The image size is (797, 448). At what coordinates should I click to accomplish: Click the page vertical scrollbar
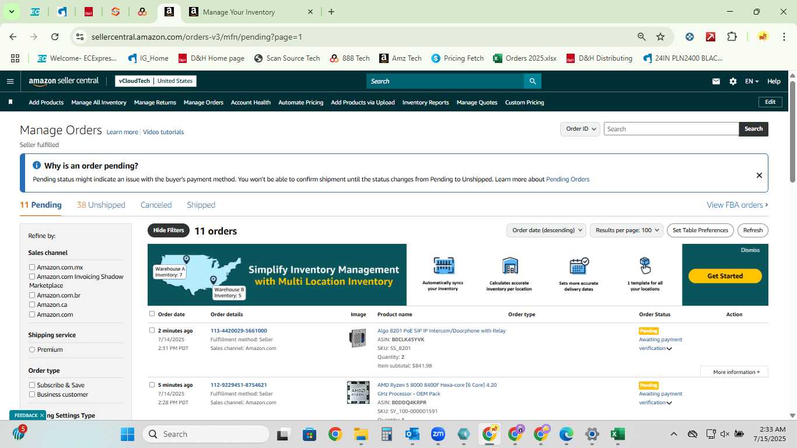[x=793, y=131]
